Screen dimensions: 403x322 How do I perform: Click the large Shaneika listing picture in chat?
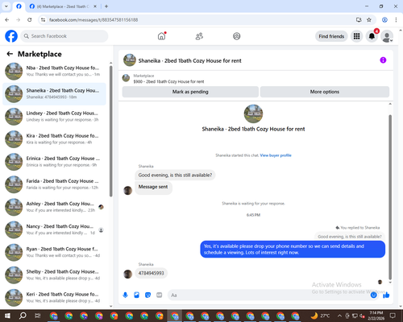pyautogui.click(x=253, y=114)
